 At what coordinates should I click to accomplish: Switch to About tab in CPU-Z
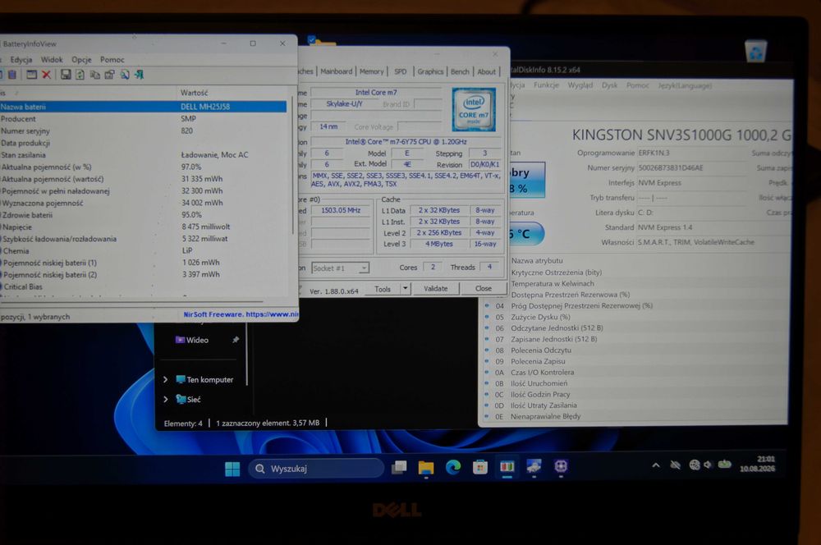(x=486, y=71)
